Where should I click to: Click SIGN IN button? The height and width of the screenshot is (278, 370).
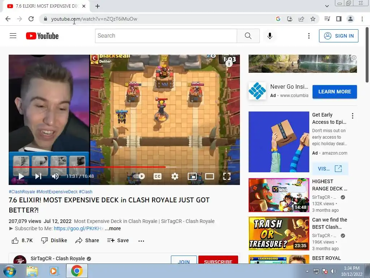(x=339, y=36)
